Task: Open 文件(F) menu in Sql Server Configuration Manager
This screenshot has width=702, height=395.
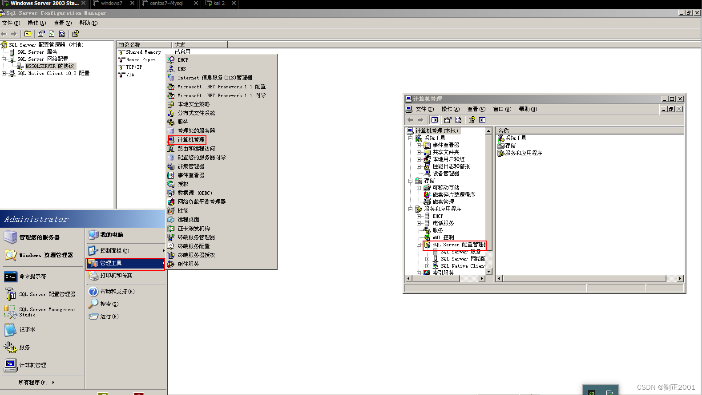Action: coord(11,23)
